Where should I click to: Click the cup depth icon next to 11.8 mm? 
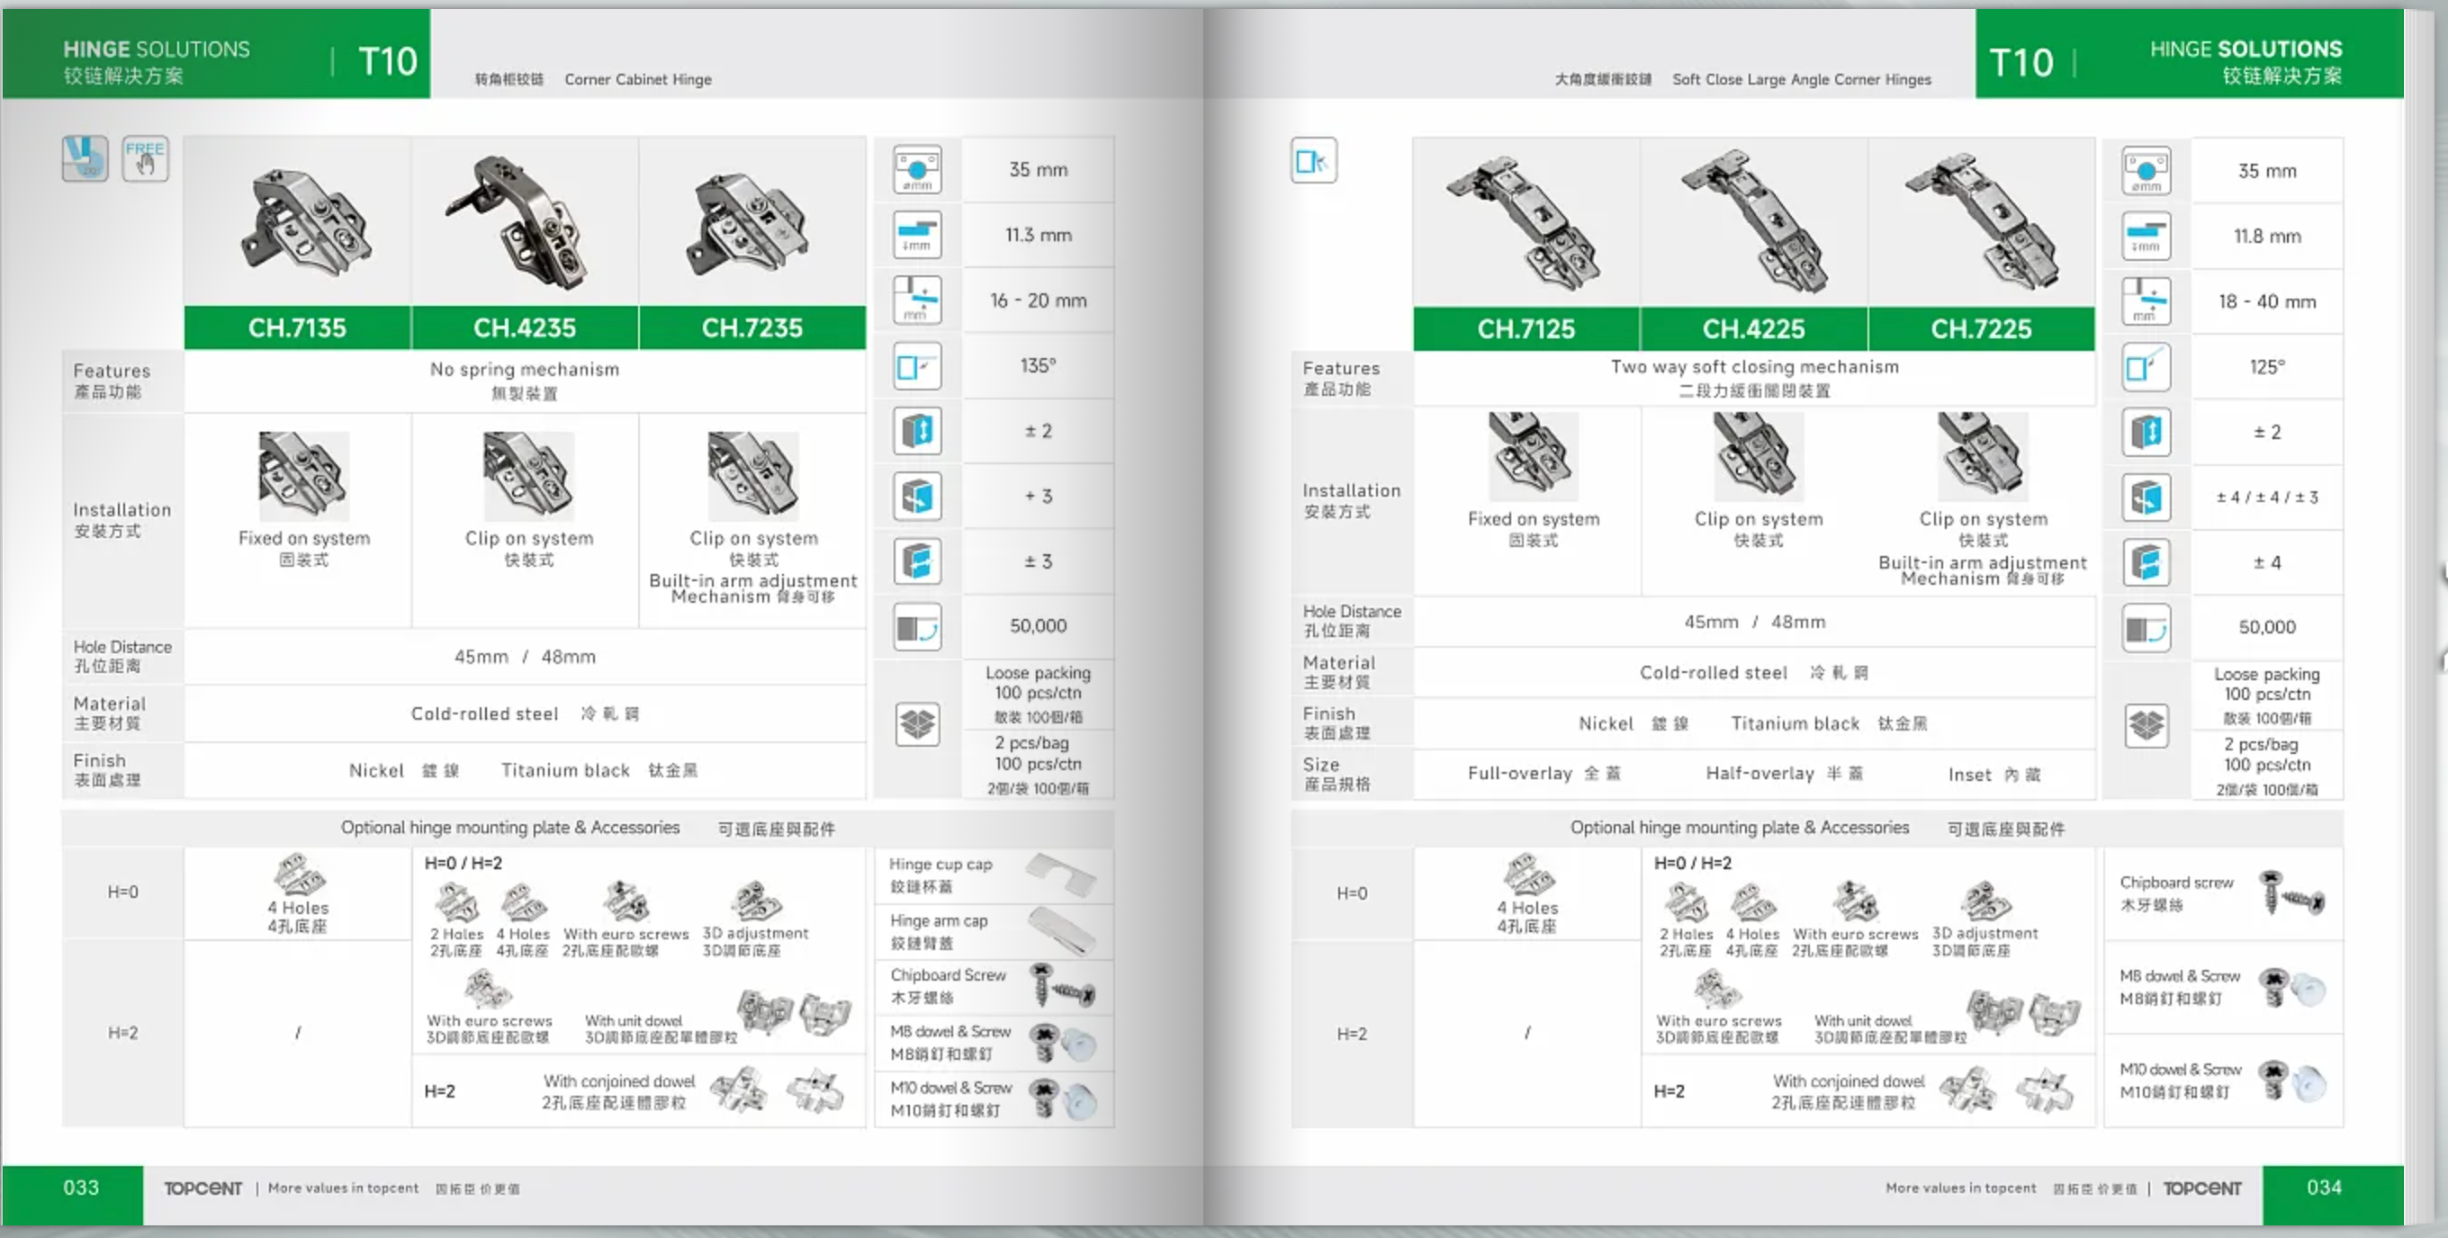[2146, 236]
